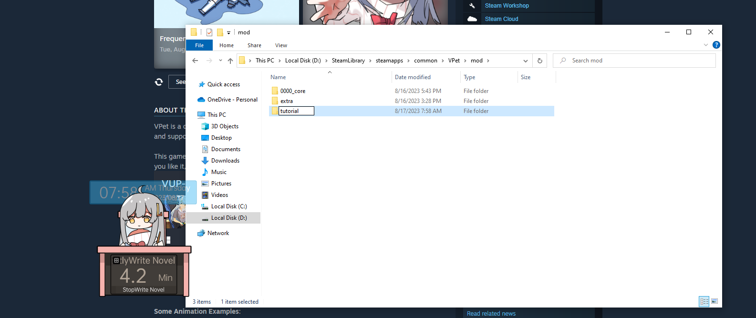Switch to Large icons view in status bar

[x=715, y=301]
